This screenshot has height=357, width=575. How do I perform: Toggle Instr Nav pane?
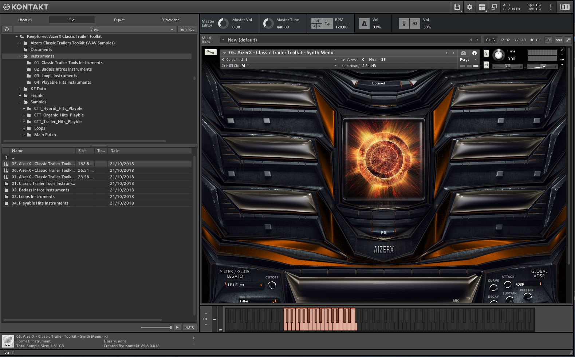pos(187,29)
